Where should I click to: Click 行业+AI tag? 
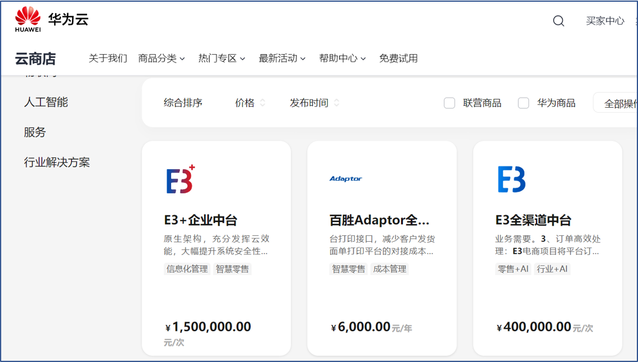[552, 269]
